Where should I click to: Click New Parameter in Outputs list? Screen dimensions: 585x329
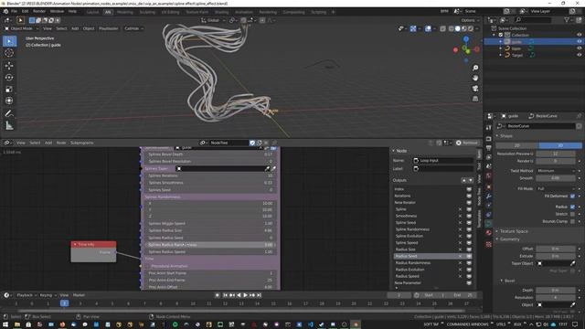point(408,282)
